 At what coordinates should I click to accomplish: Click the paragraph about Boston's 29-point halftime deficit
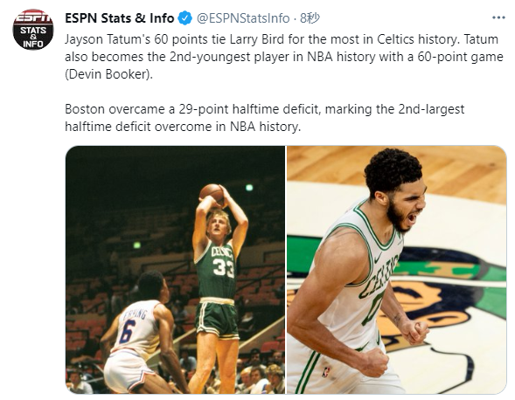[264, 118]
